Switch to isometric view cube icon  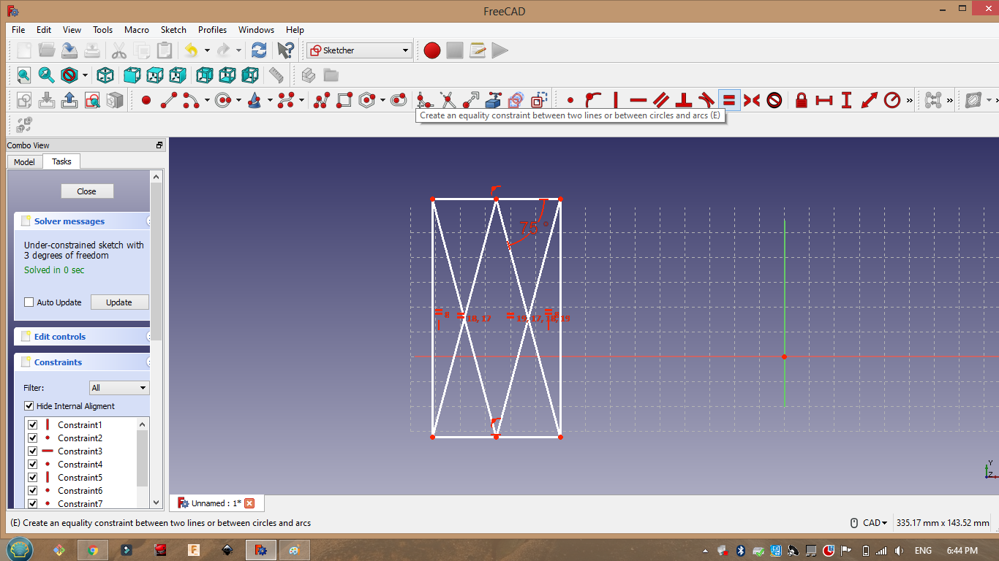[x=105, y=75]
